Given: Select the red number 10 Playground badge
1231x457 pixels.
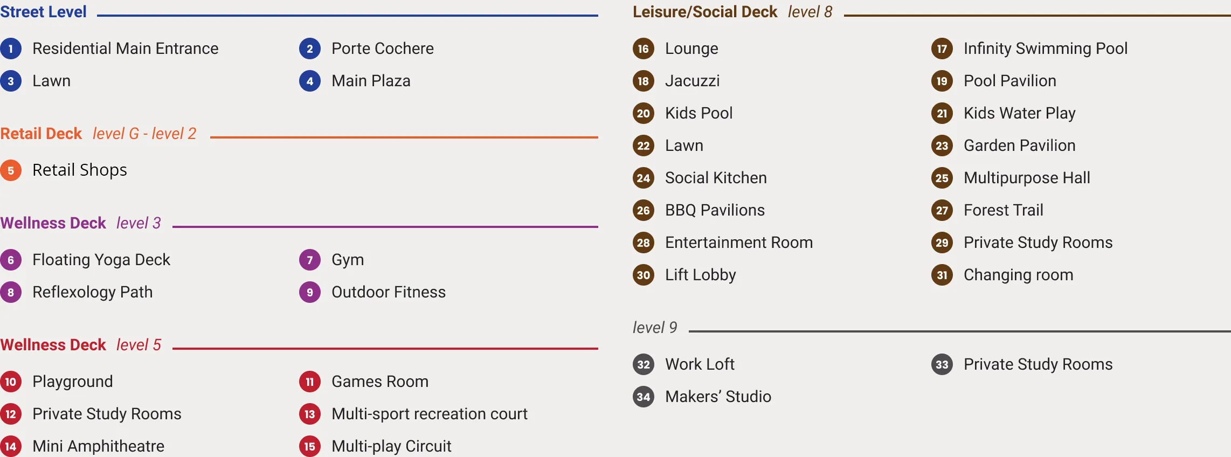Looking at the screenshot, I should (x=11, y=382).
